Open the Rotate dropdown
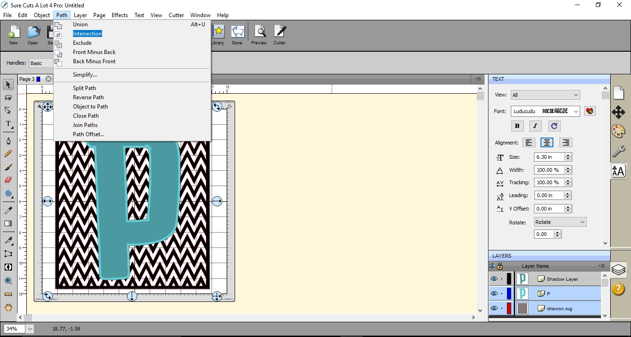 [x=560, y=222]
